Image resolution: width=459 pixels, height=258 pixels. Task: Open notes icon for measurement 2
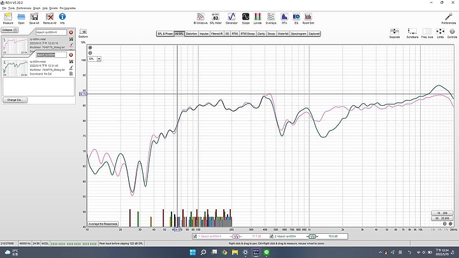click(71, 73)
